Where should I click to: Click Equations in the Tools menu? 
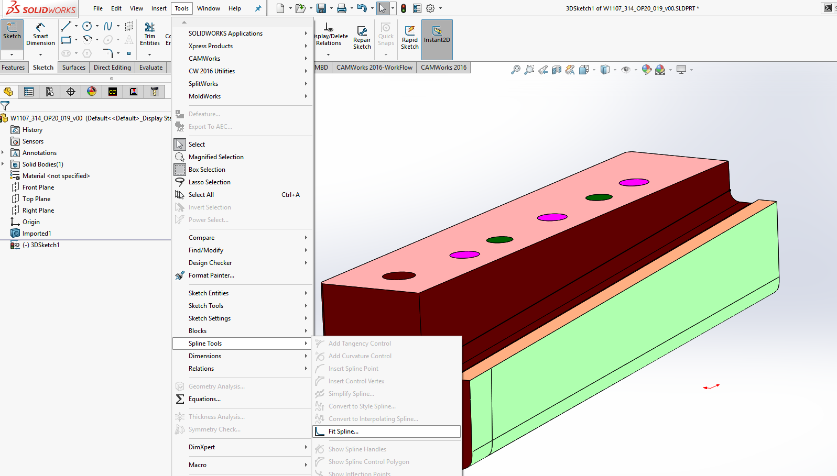[204, 399]
